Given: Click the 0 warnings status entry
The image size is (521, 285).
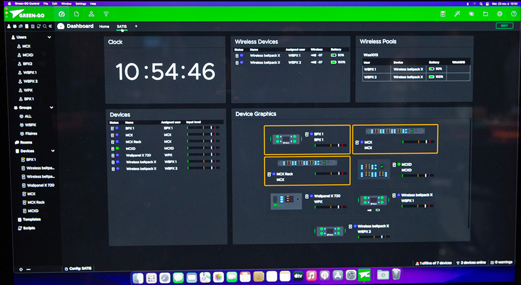Looking at the screenshot, I should click(x=502, y=262).
